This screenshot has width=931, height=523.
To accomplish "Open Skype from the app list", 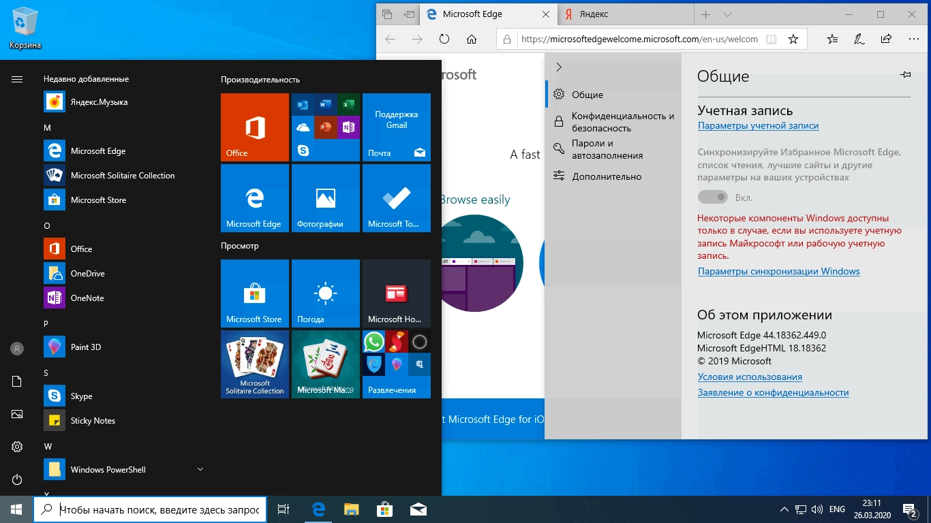I will click(123, 396).
